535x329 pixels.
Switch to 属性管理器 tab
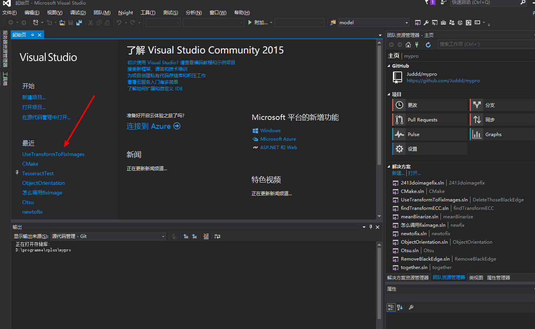coord(499,277)
